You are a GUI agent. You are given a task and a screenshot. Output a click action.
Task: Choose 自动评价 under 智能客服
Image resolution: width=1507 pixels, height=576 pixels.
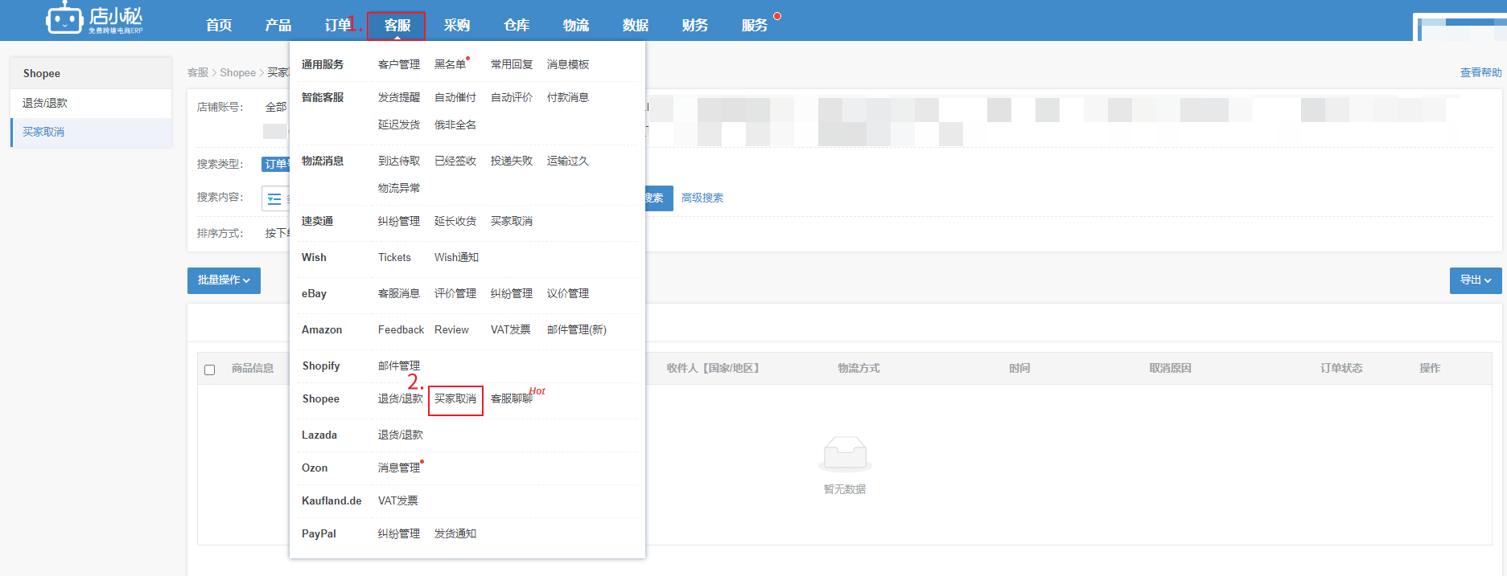(x=512, y=97)
